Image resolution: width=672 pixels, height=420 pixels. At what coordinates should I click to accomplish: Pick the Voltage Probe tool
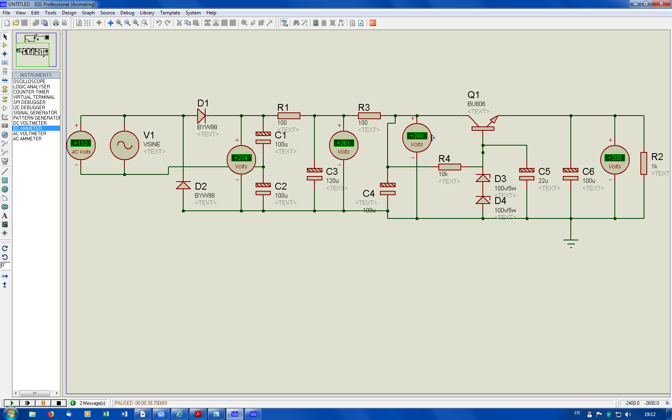(x=5, y=143)
